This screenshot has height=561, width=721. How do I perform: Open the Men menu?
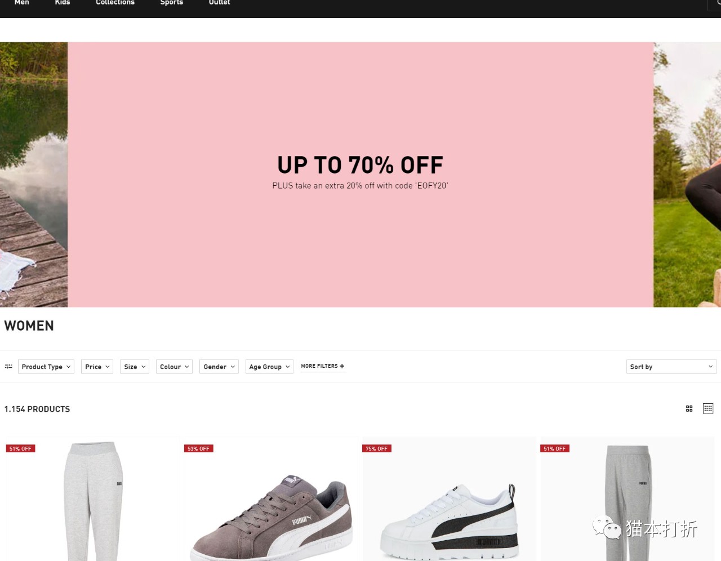pos(21,3)
